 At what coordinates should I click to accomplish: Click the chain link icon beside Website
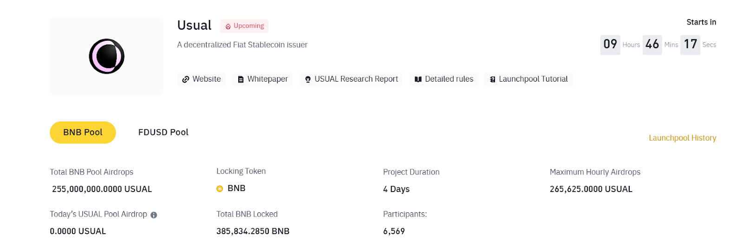pyautogui.click(x=185, y=79)
